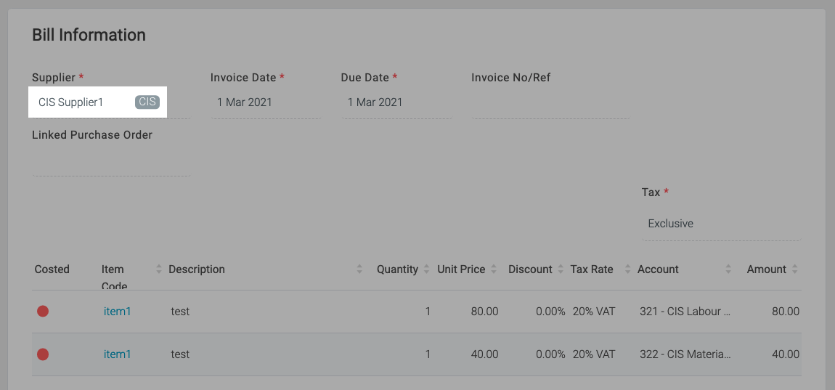Viewport: 835px width, 390px height.
Task: Open item1 link in first row
Action: coord(117,312)
